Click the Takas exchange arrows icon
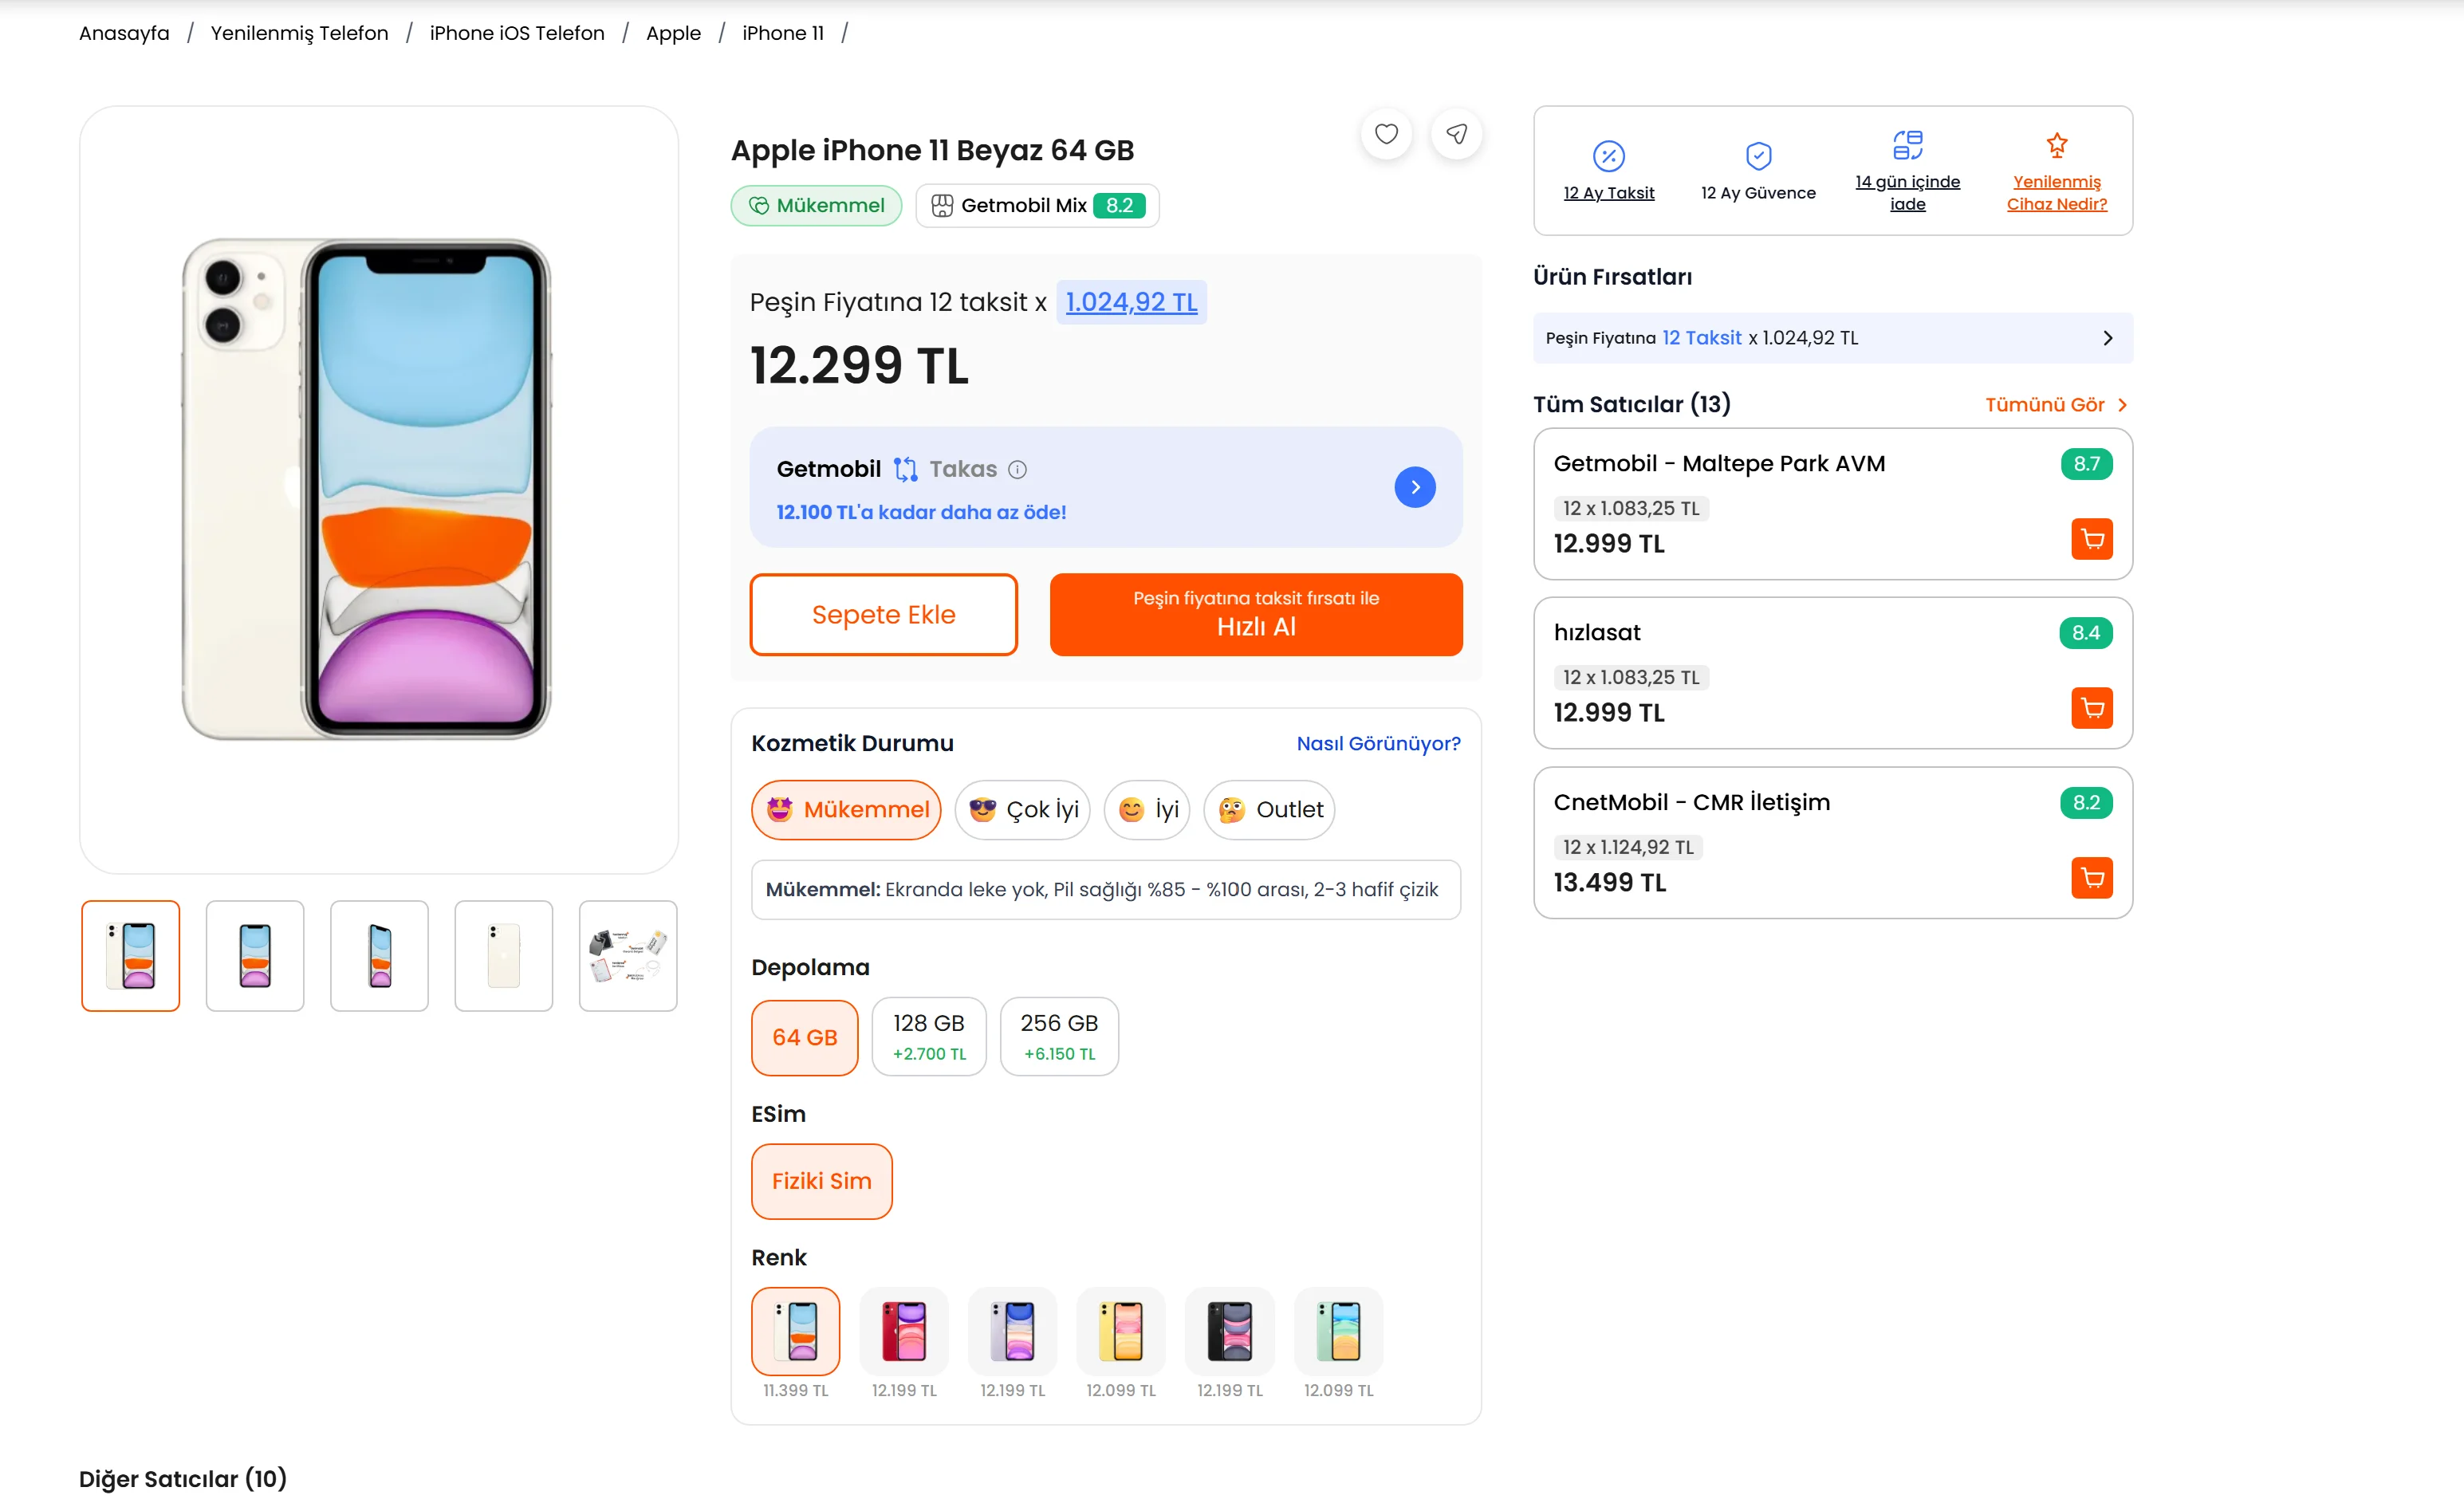The image size is (2464, 1499). [905, 469]
